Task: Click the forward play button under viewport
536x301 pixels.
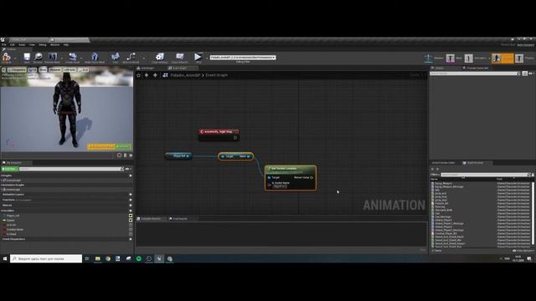Action: (131, 156)
